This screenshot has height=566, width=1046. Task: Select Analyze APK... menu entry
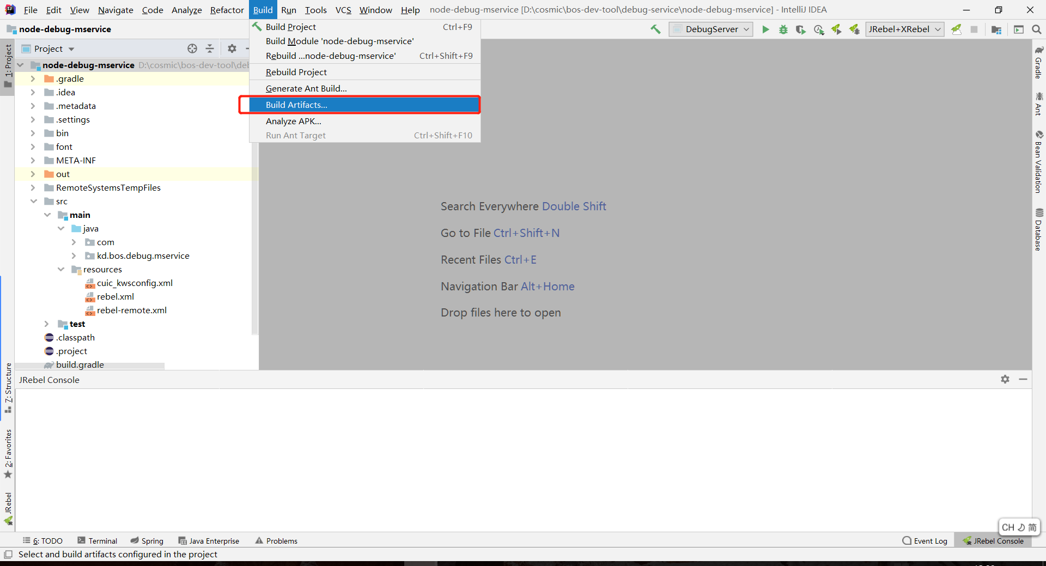[x=365, y=121]
